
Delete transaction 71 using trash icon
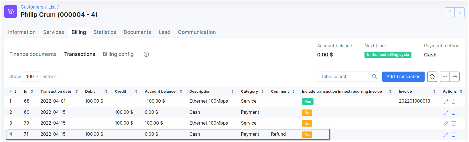tap(454, 134)
